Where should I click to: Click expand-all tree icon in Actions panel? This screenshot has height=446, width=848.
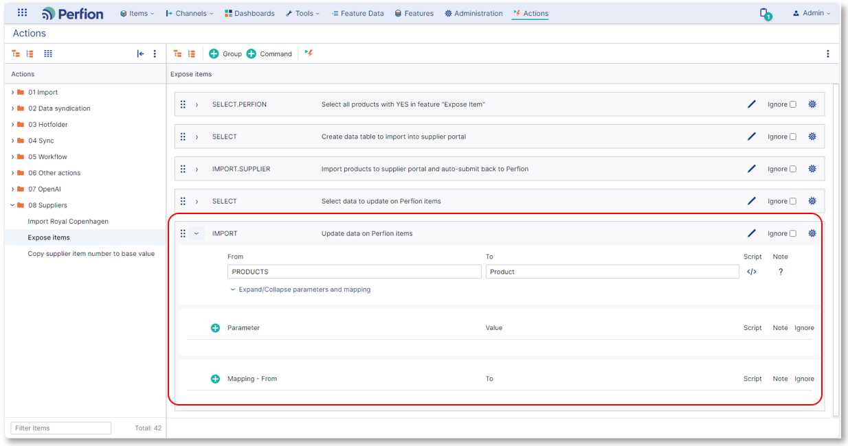[16, 54]
